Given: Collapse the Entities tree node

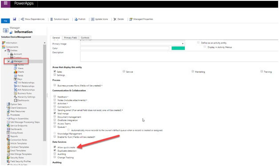Looking at the screenshot, I should (5, 51).
